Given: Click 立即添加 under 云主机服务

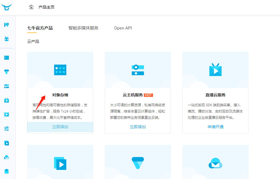Looking at the screenshot, I should [138, 127].
